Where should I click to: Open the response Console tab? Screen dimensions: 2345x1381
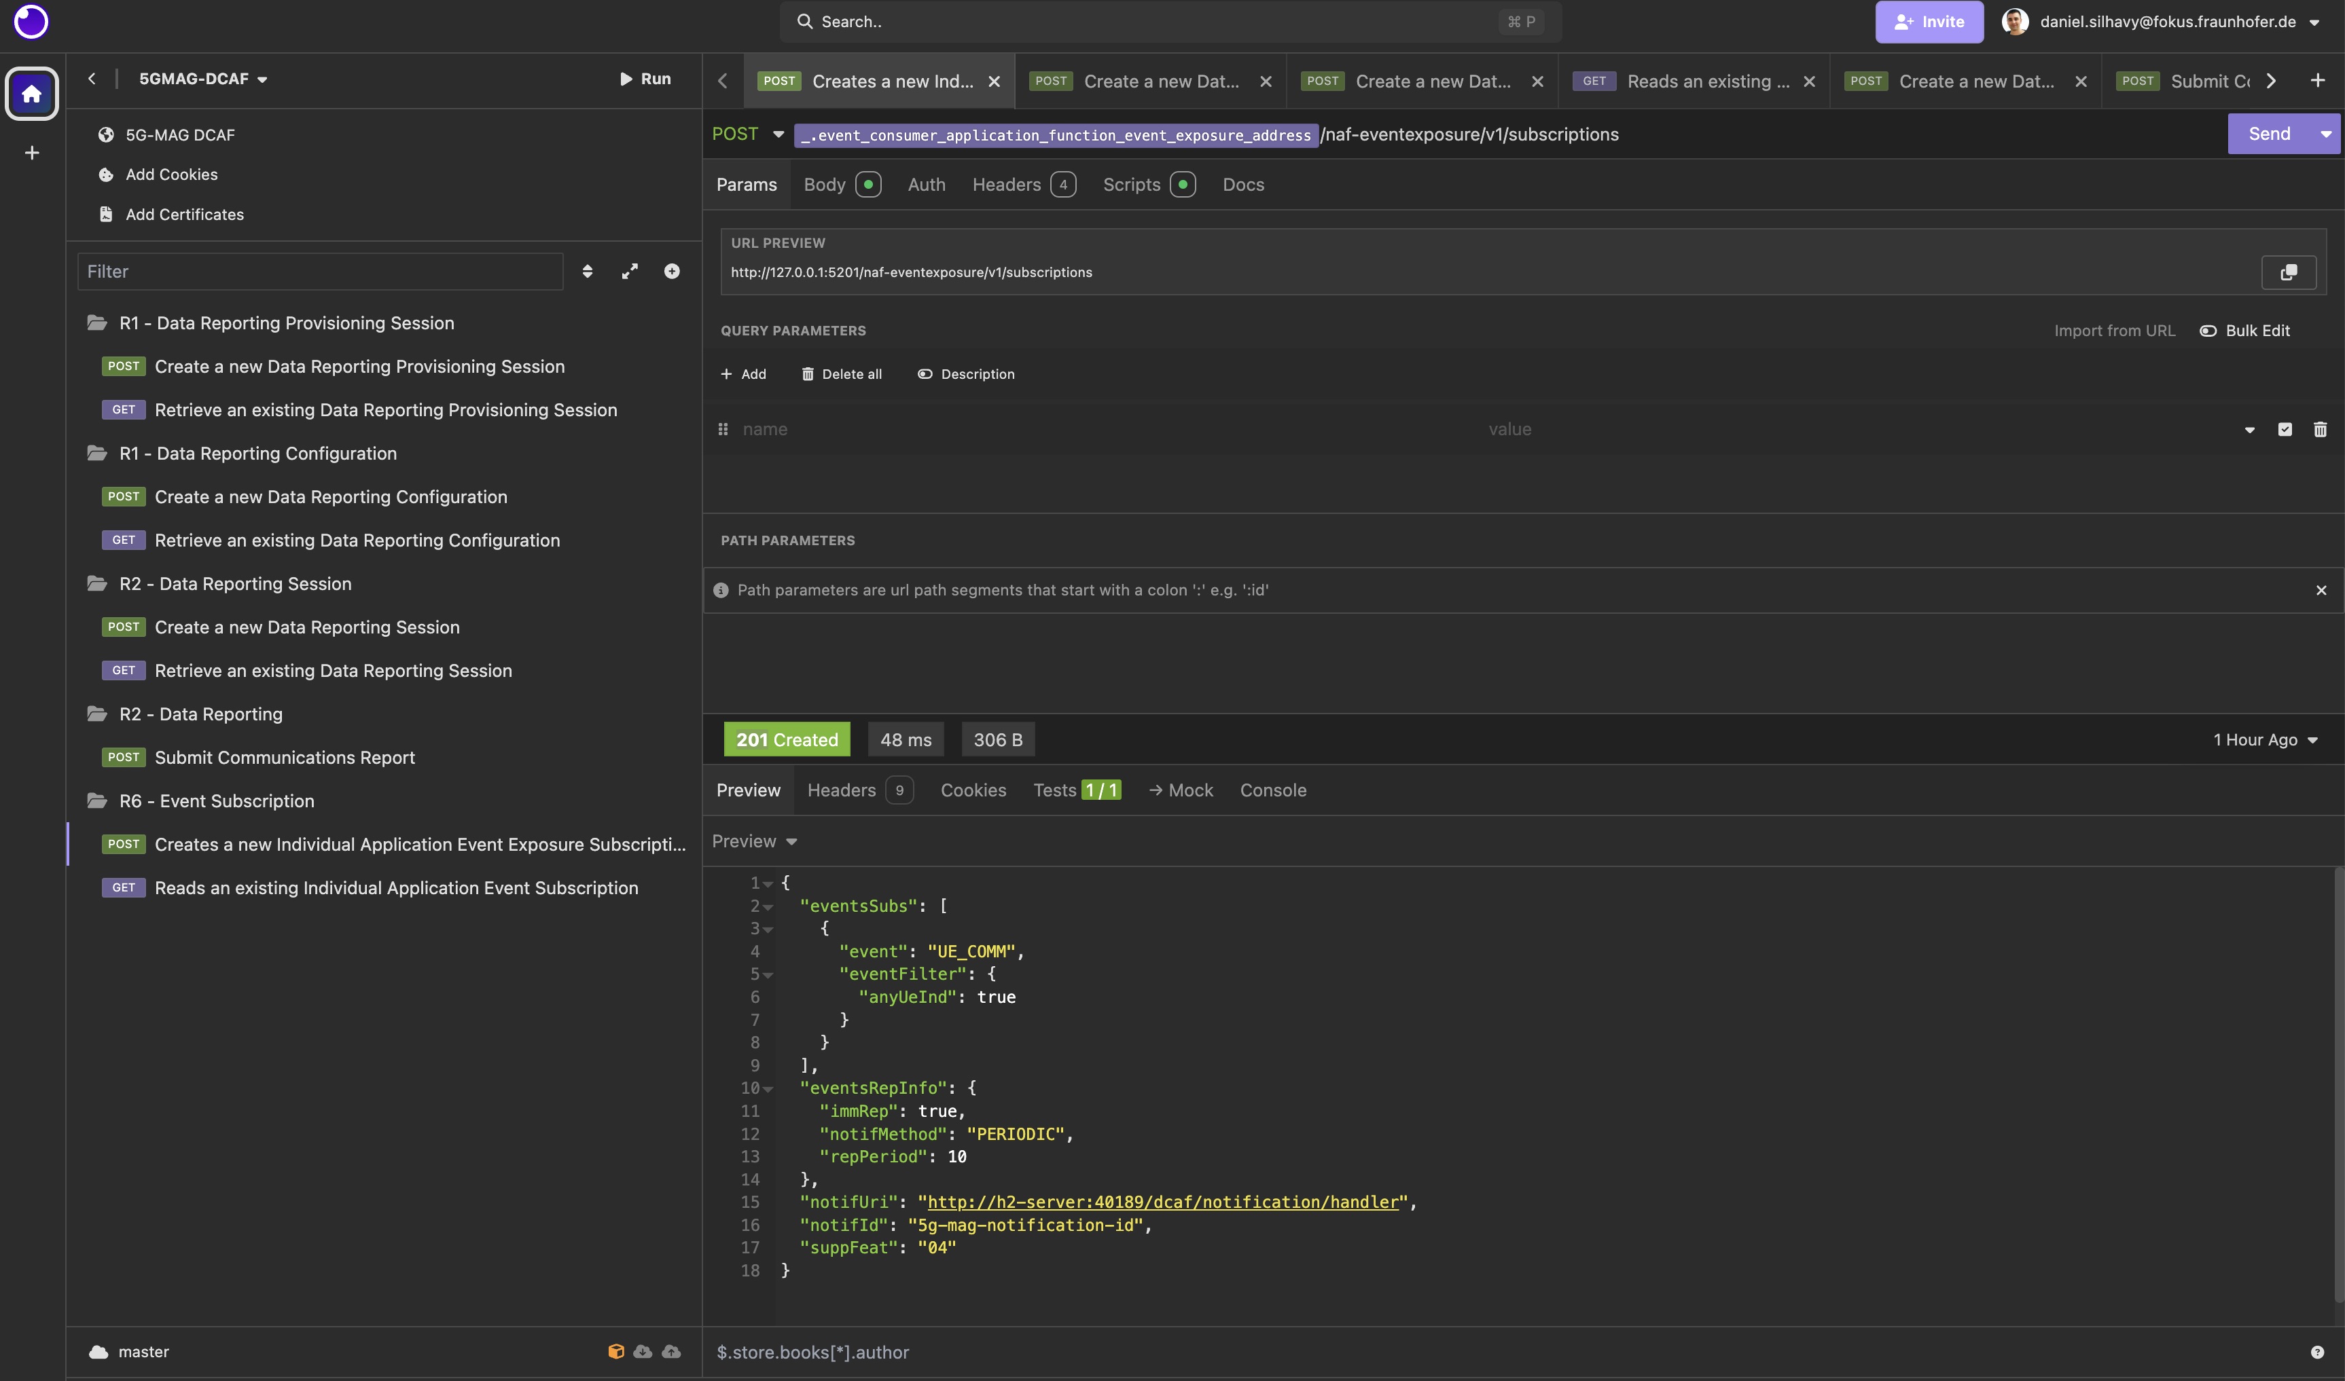coord(1272,790)
